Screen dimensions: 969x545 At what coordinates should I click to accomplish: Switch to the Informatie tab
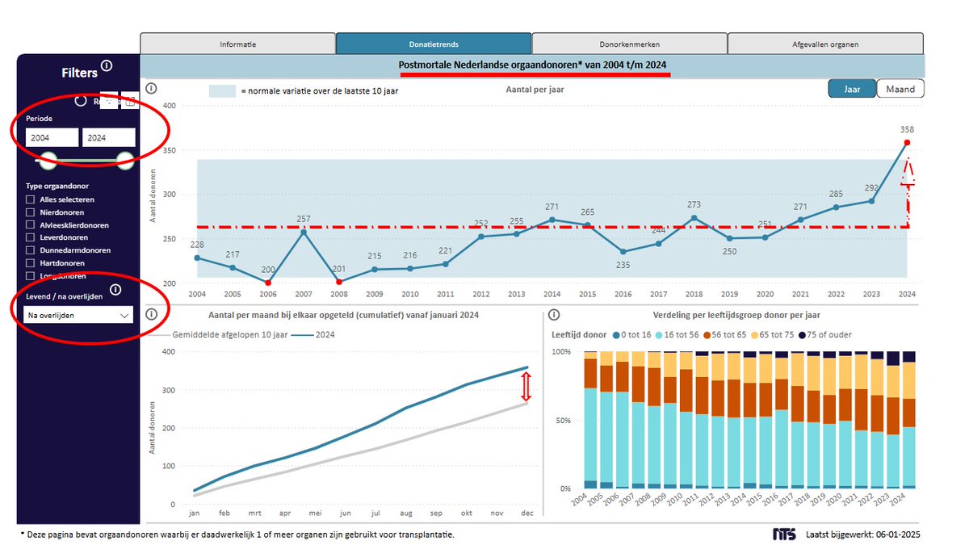[x=237, y=44]
